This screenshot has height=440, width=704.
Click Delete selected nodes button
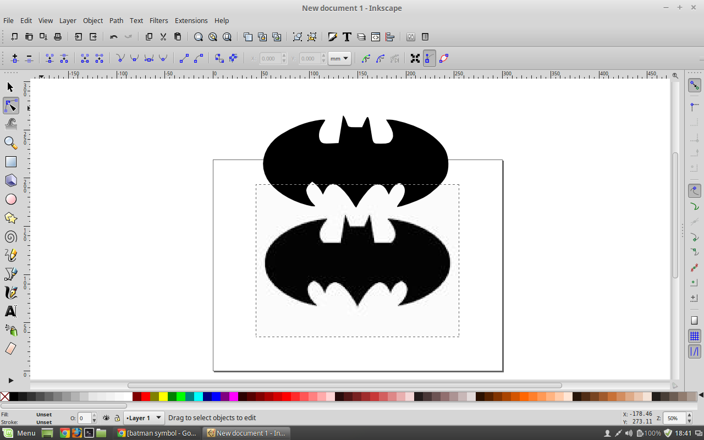pyautogui.click(x=29, y=58)
